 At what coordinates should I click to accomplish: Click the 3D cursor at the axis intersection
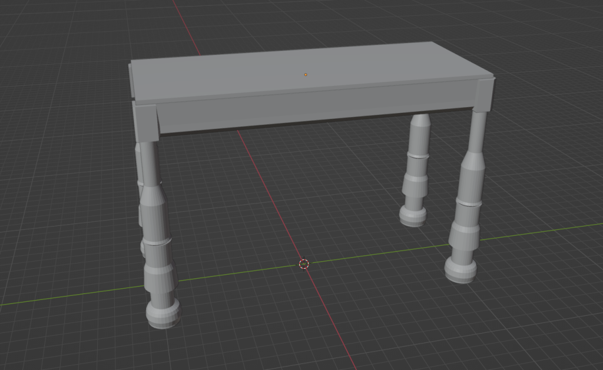click(304, 264)
